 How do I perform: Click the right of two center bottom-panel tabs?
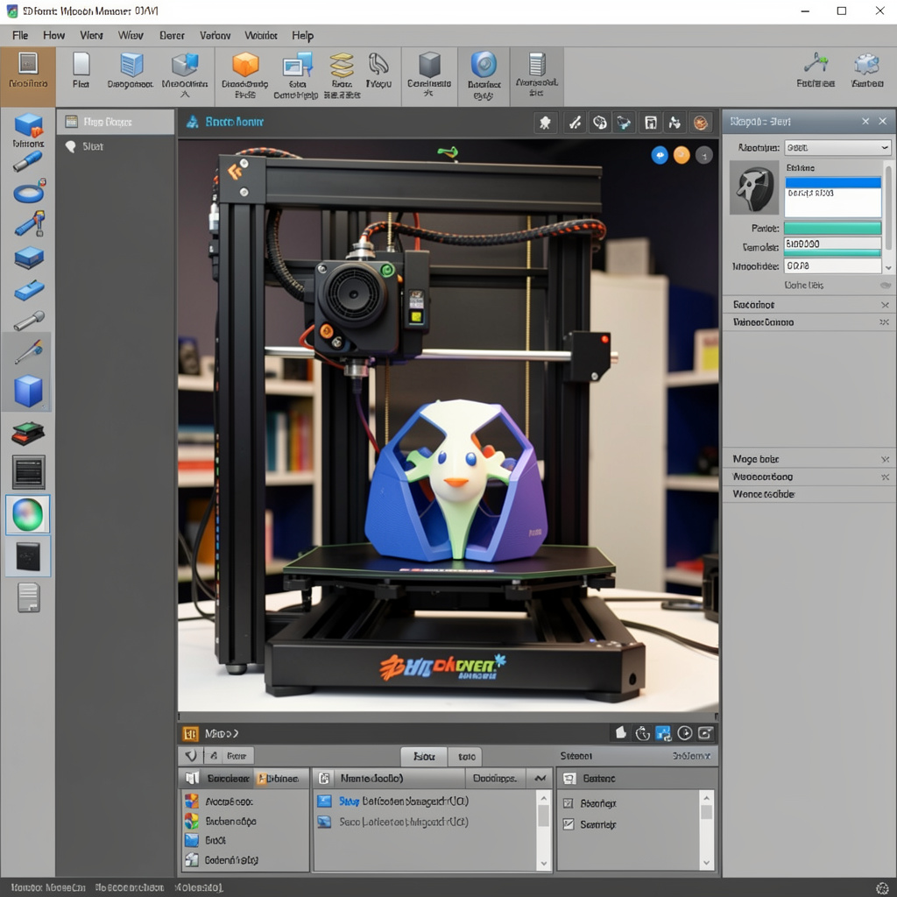(x=466, y=756)
